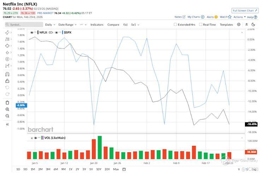Viewport: 263px width, 175px height.
Task: Select the 3M time range
Action: (48, 169)
